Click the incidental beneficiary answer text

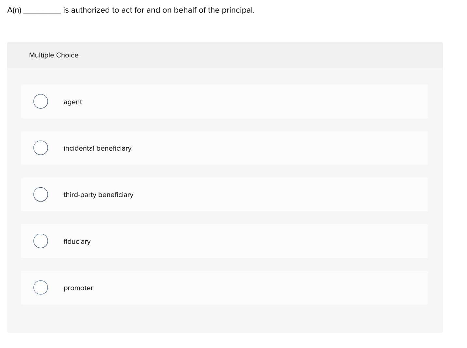tap(98, 148)
